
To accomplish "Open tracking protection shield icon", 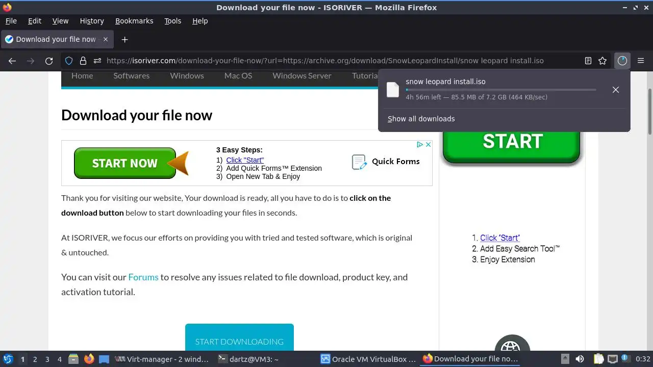I will pyautogui.click(x=69, y=61).
